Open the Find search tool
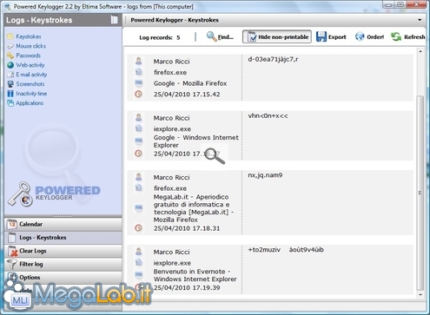This screenshot has height=315, width=430. click(x=220, y=37)
